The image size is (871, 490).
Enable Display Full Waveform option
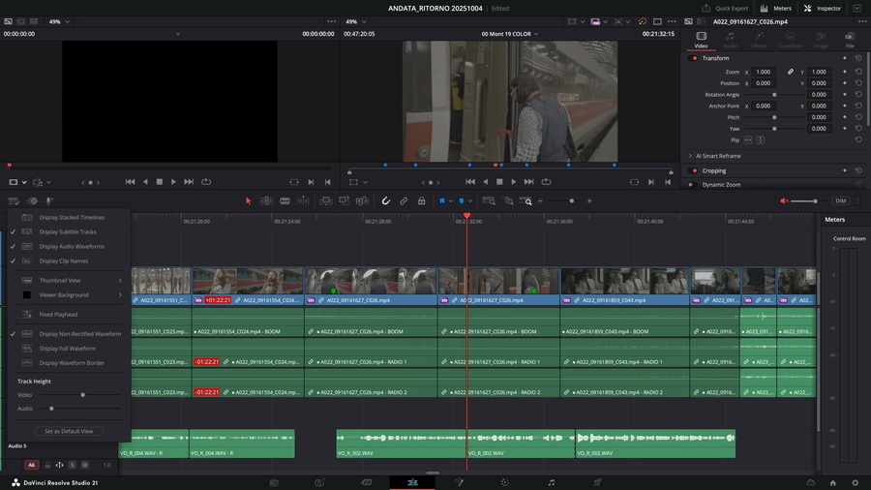point(69,349)
